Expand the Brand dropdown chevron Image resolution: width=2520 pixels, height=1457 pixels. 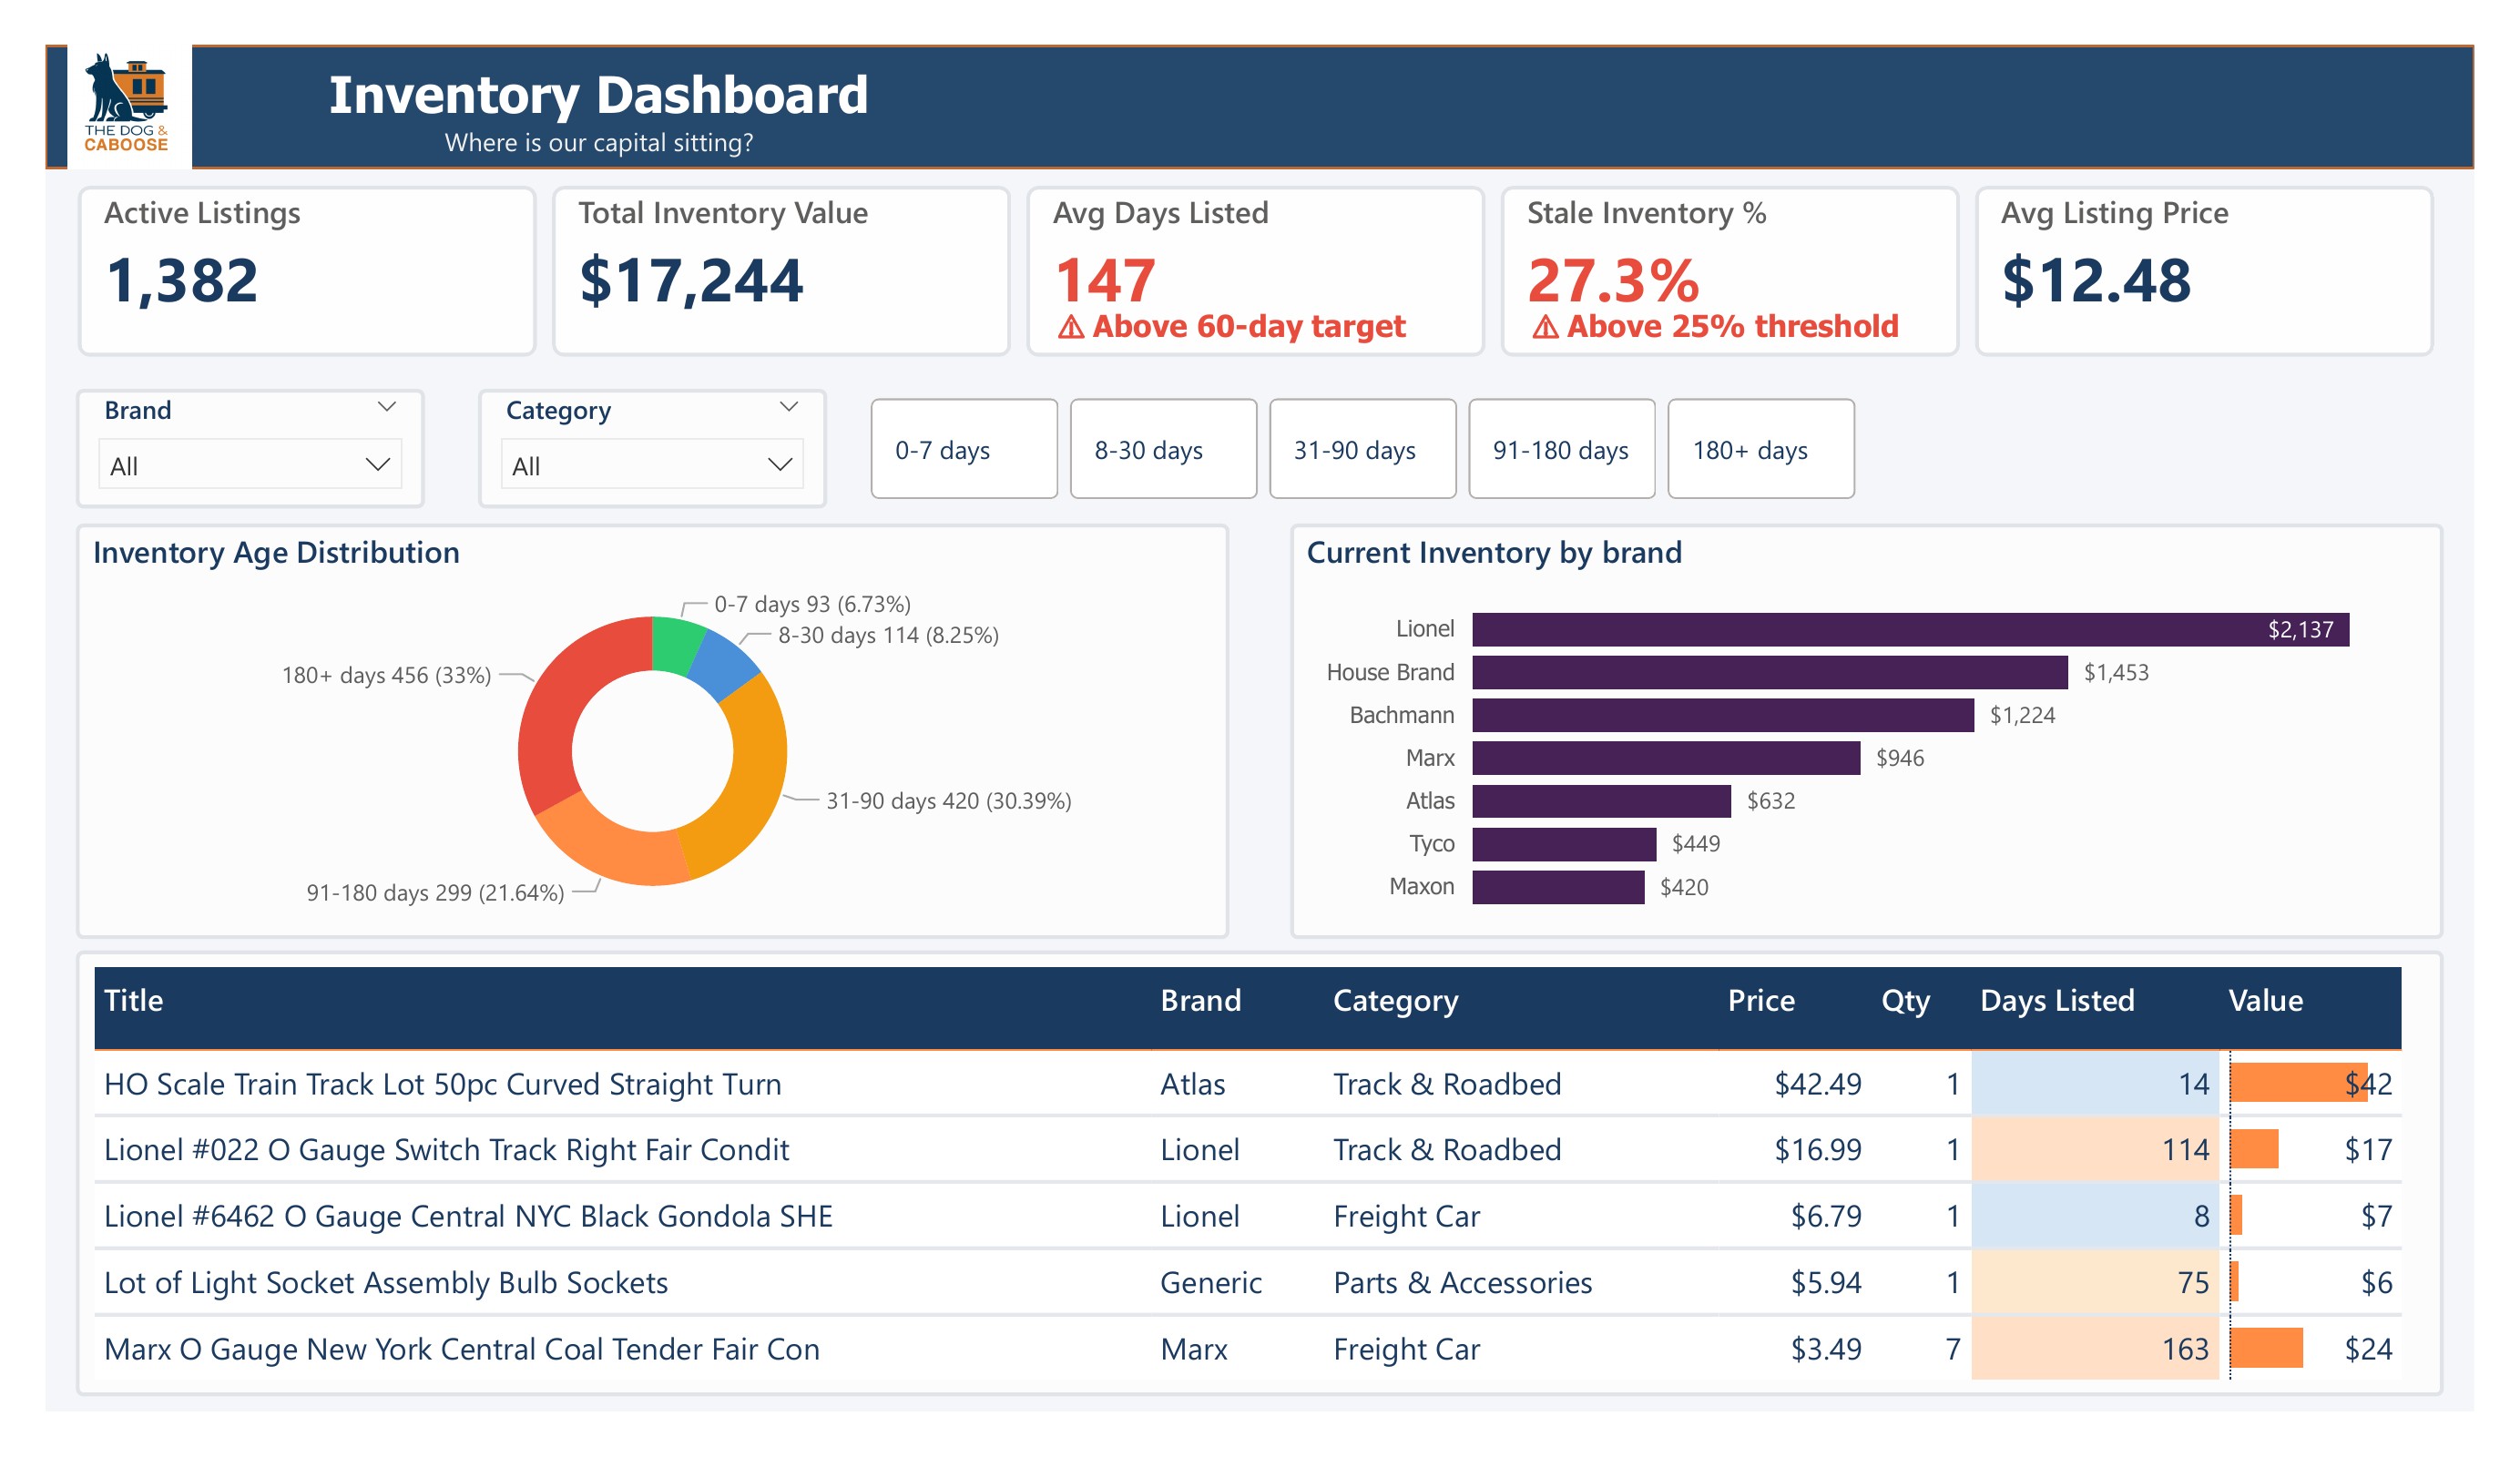385,406
